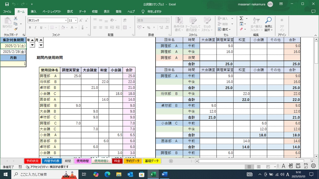The width and height of the screenshot is (319, 179).
Task: Click the Fill down-arrow icon in editing group
Action: point(241,24)
